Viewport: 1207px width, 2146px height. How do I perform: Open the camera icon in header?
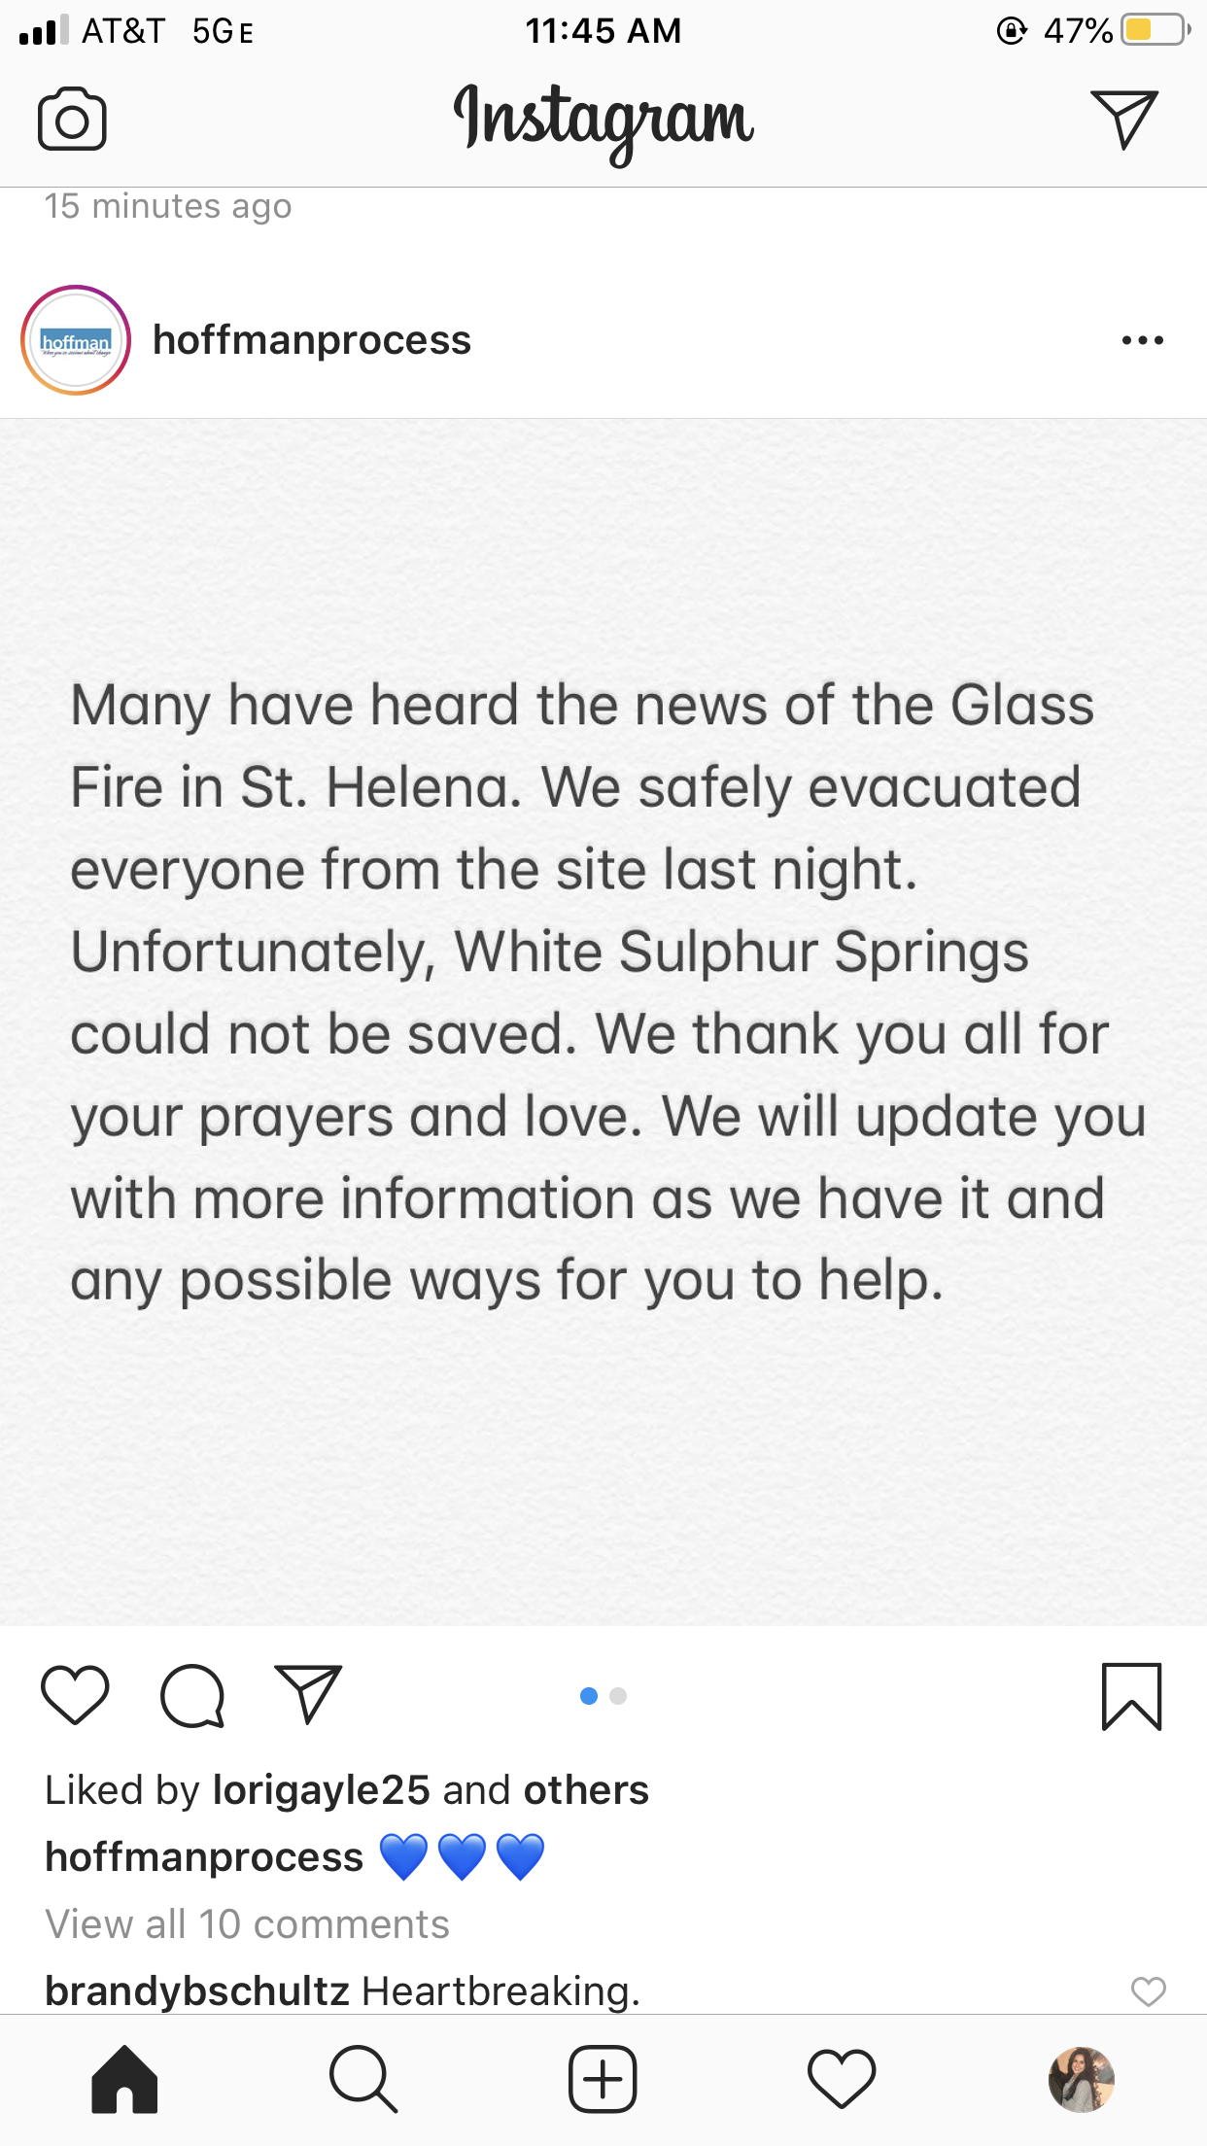pyautogui.click(x=72, y=120)
